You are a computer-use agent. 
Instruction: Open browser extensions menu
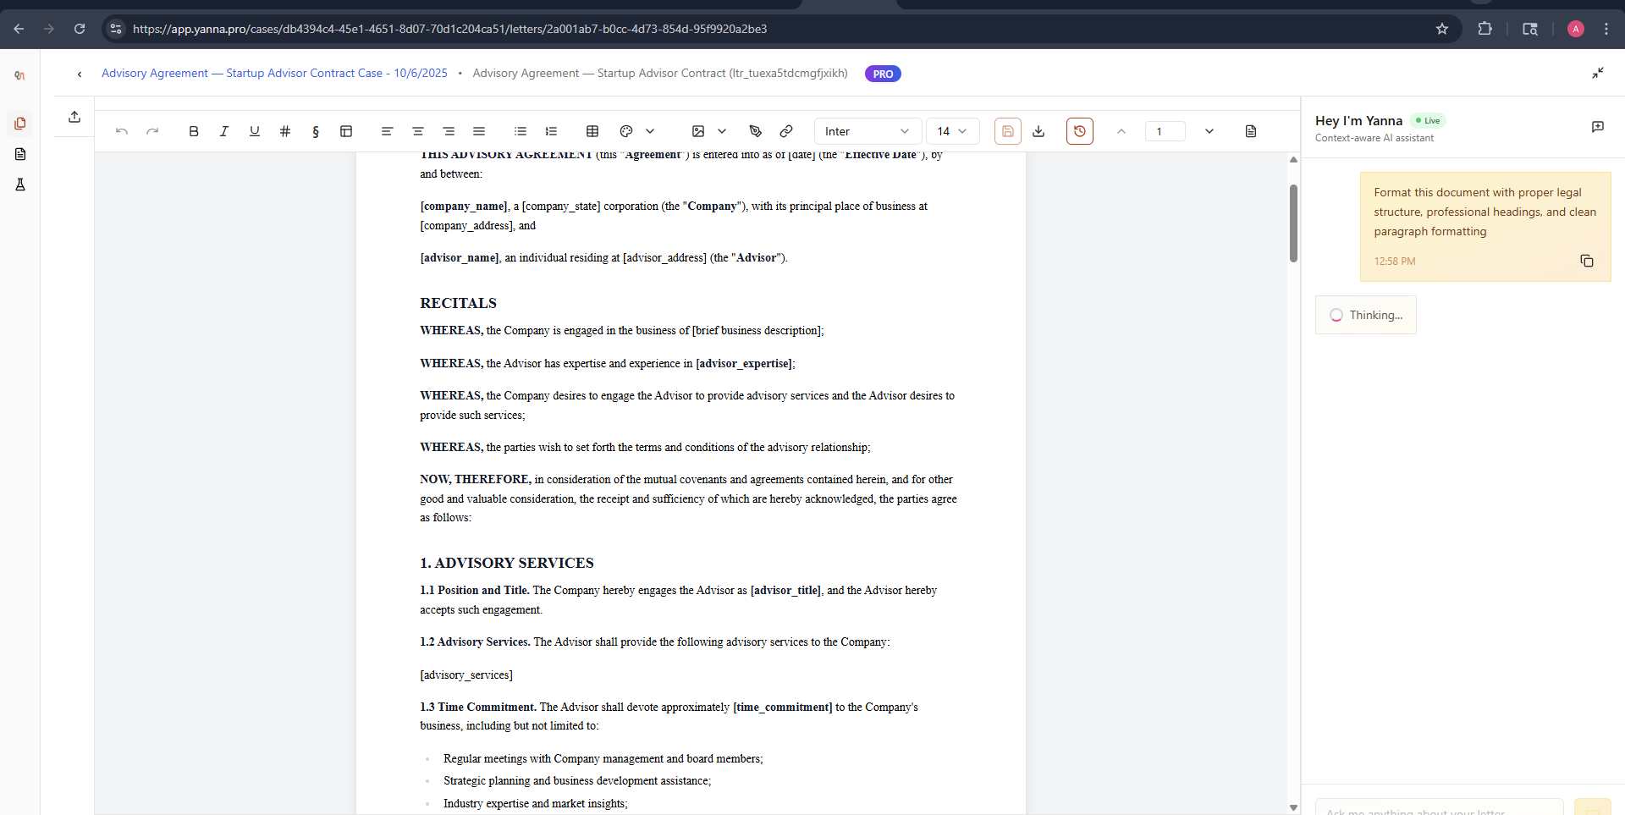1485,29
